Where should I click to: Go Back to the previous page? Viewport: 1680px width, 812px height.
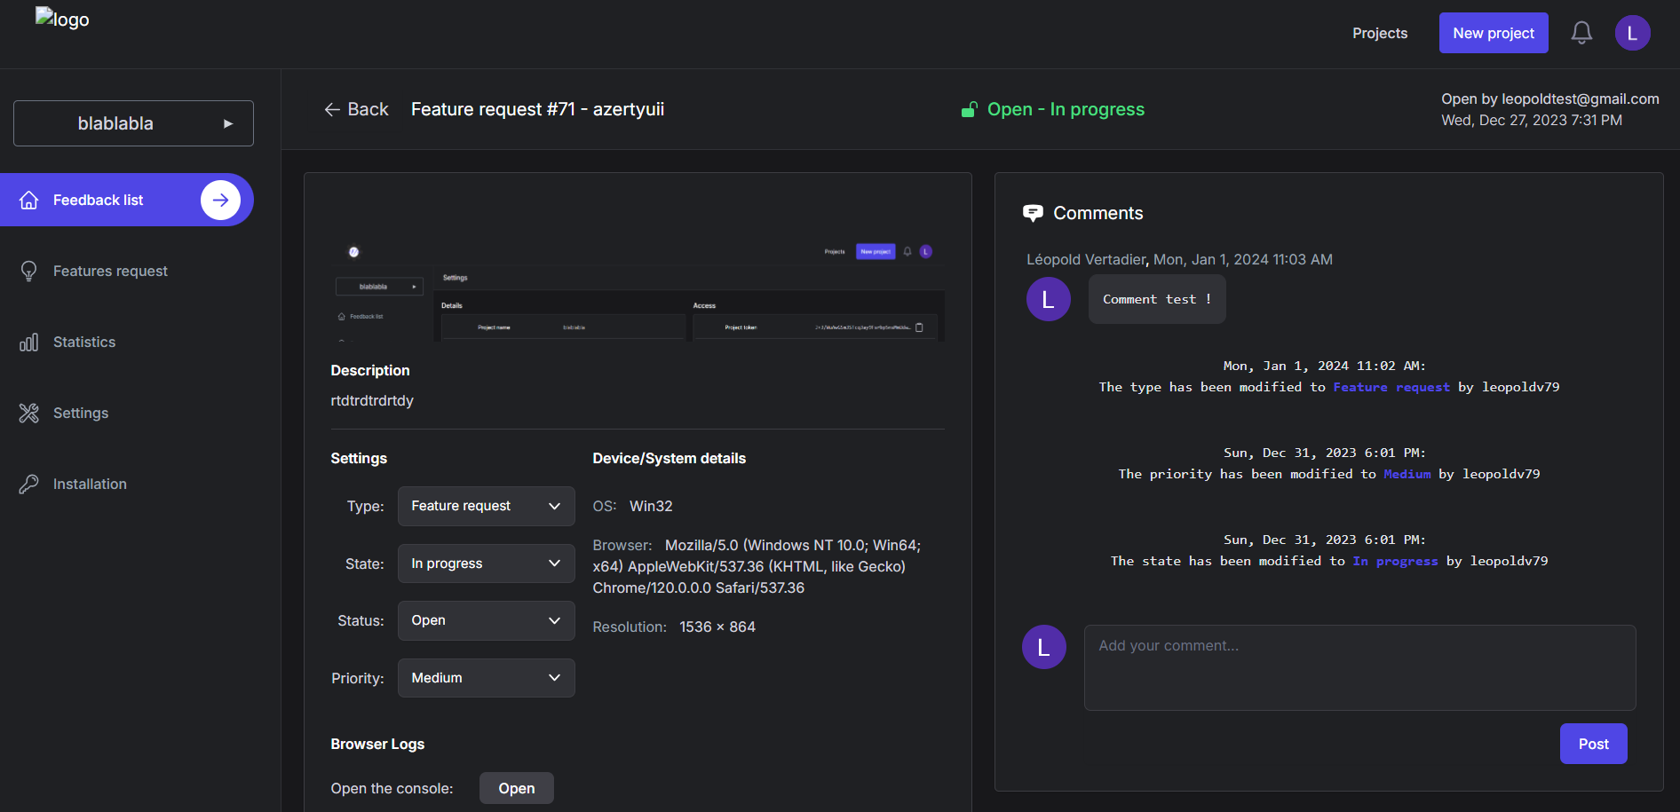pos(356,109)
